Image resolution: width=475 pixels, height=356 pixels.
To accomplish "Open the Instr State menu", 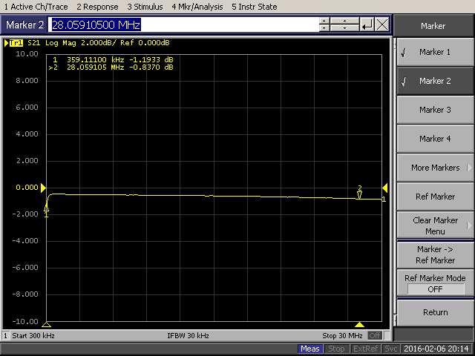I will point(254,7).
